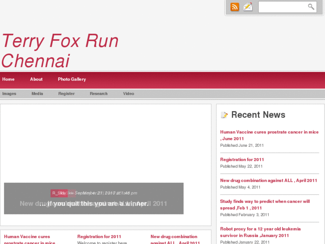Click the Published June 21, 2011 date
This screenshot has height=244, width=325.
242,146
